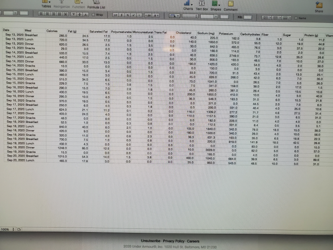Insert a chart with Charts button
Screen dimensions: 333x250
188,5
